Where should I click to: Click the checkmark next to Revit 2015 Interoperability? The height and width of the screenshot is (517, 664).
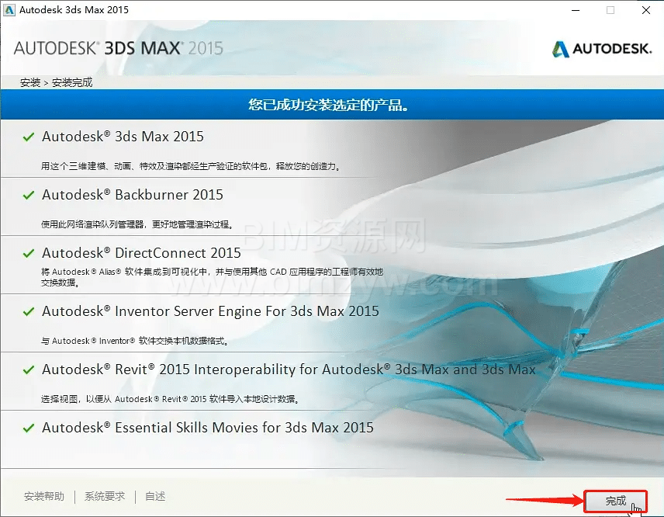29,370
